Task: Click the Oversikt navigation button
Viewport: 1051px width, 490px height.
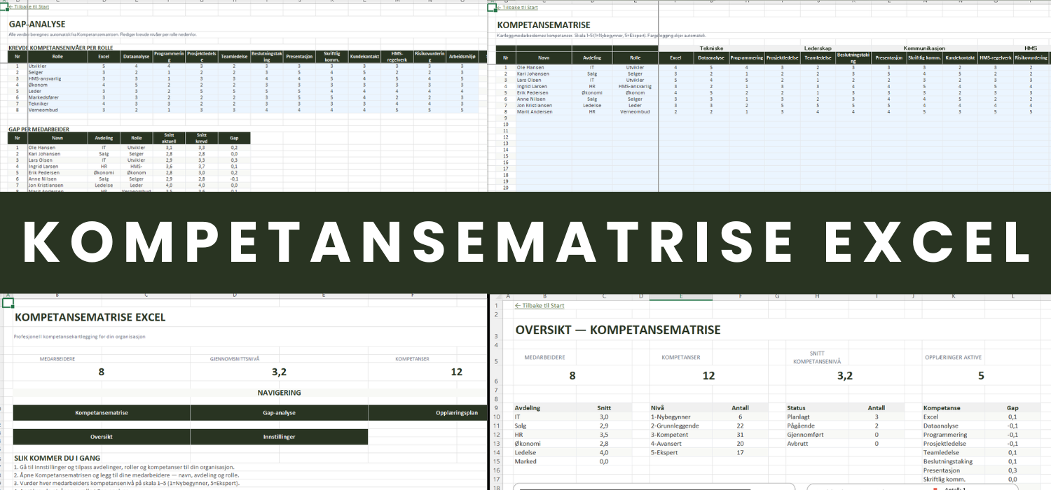Action: [102, 437]
